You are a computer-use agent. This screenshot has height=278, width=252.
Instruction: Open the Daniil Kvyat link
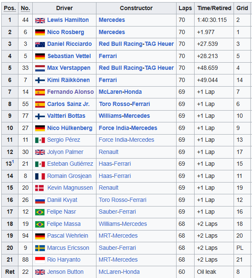(62, 200)
